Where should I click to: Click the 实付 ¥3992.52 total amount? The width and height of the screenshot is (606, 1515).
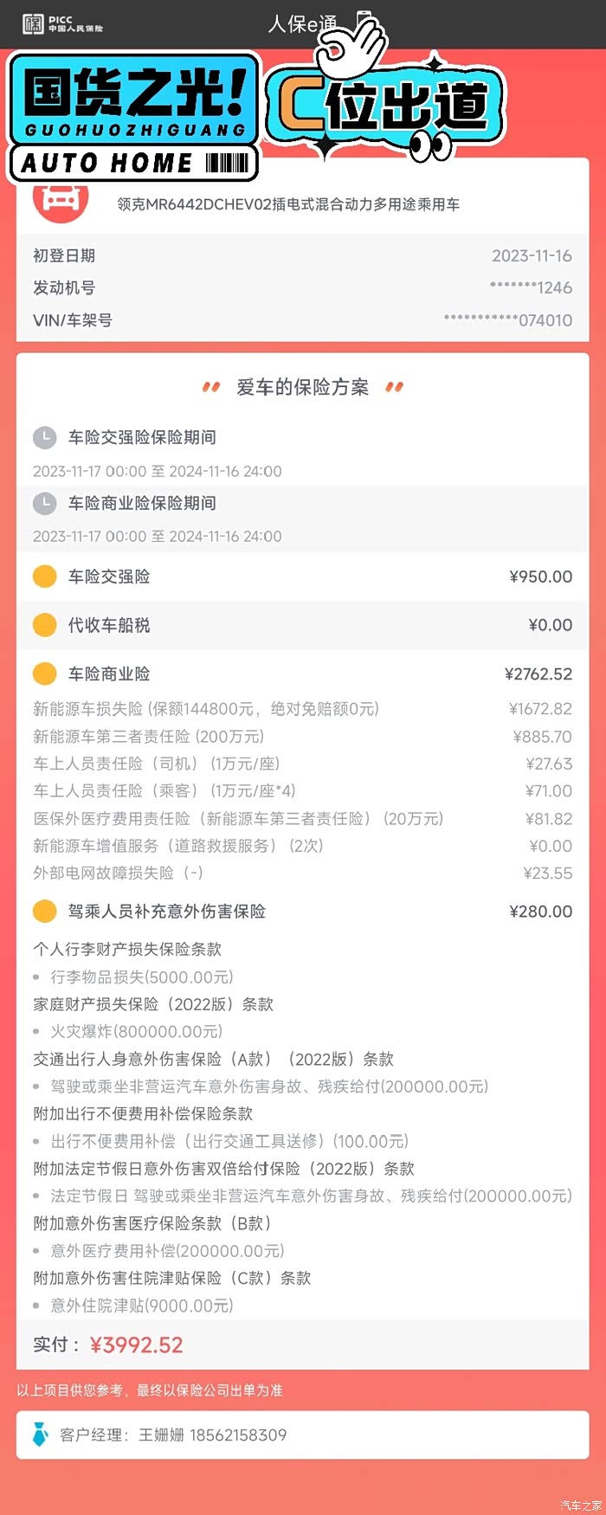point(136,1344)
